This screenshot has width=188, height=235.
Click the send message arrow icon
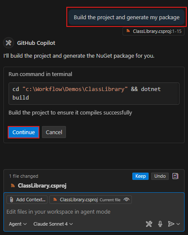coord(171,224)
